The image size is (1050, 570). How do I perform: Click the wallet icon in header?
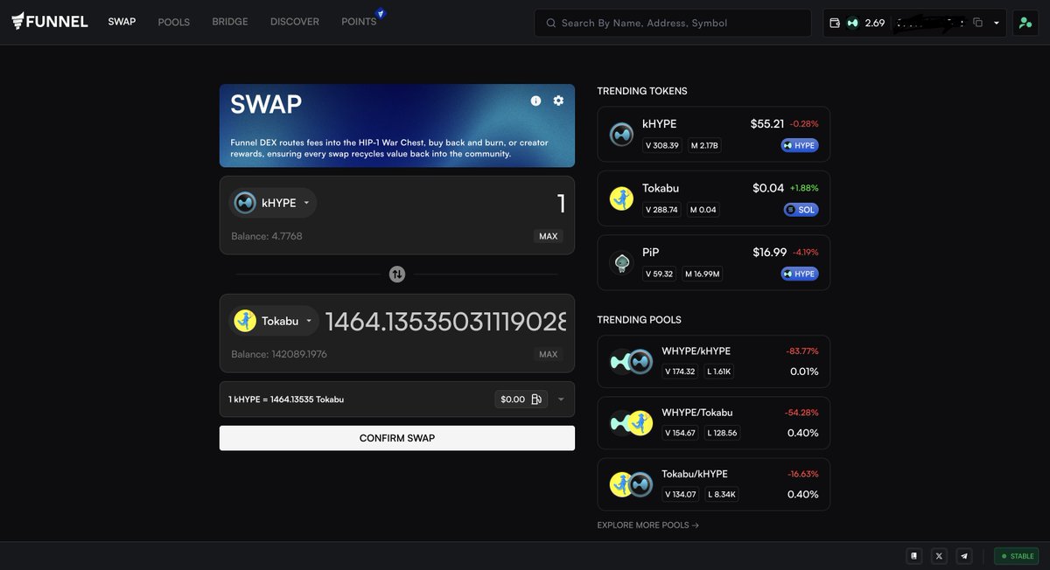pos(835,23)
